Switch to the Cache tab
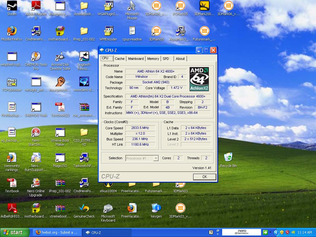This screenshot has width=316, height=237. [119, 59]
